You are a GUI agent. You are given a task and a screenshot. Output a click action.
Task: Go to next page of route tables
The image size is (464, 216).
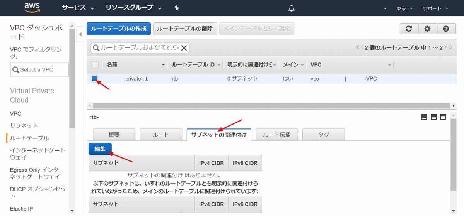(446, 47)
